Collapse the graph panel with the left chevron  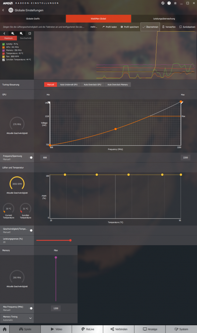[x=4, y=33]
